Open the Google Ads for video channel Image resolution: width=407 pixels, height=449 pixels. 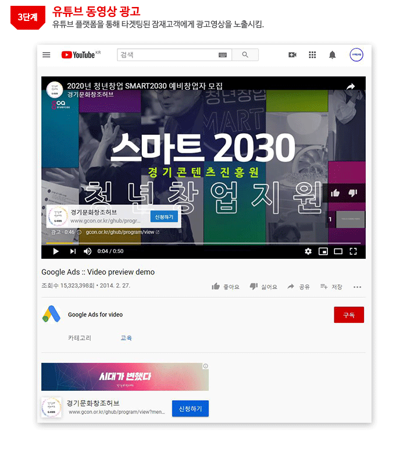[x=95, y=315]
